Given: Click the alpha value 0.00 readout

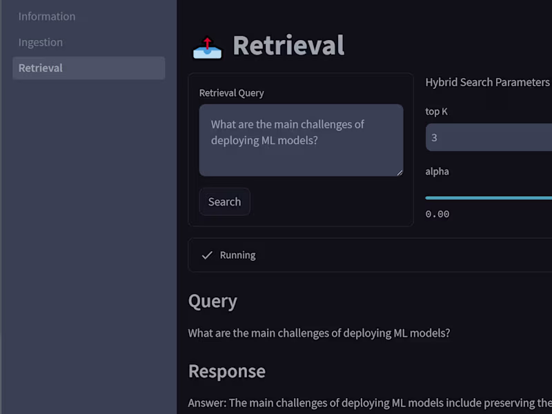Looking at the screenshot, I should click(x=437, y=214).
